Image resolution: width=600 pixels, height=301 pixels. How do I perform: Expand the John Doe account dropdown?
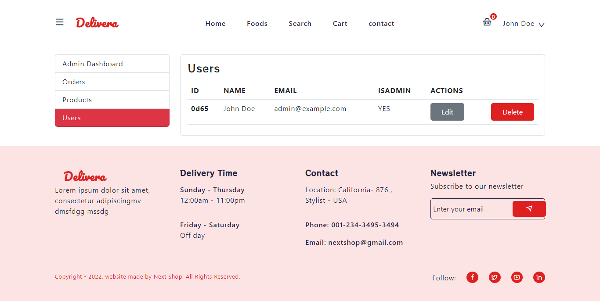click(x=523, y=23)
